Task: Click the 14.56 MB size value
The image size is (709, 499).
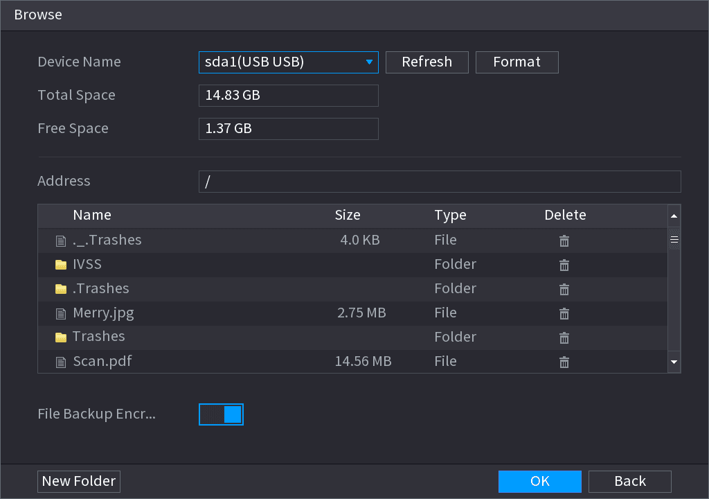Action: pyautogui.click(x=363, y=361)
